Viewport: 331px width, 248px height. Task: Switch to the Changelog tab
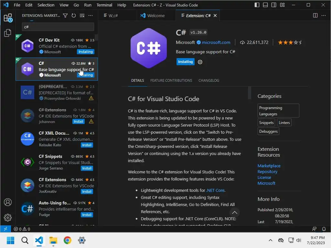209,80
